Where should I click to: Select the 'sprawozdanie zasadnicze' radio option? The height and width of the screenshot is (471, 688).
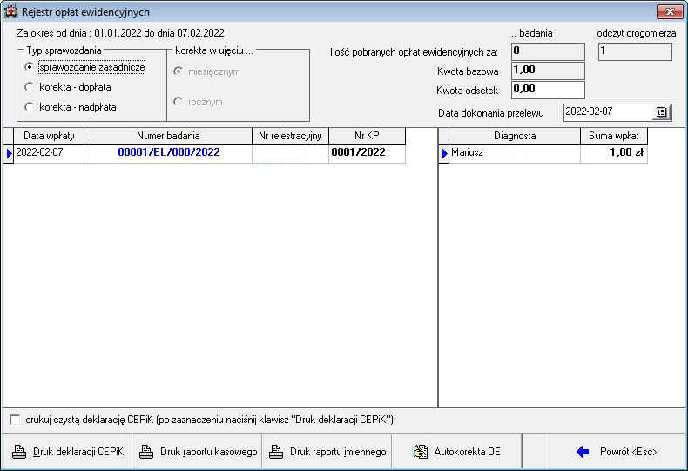coord(30,67)
